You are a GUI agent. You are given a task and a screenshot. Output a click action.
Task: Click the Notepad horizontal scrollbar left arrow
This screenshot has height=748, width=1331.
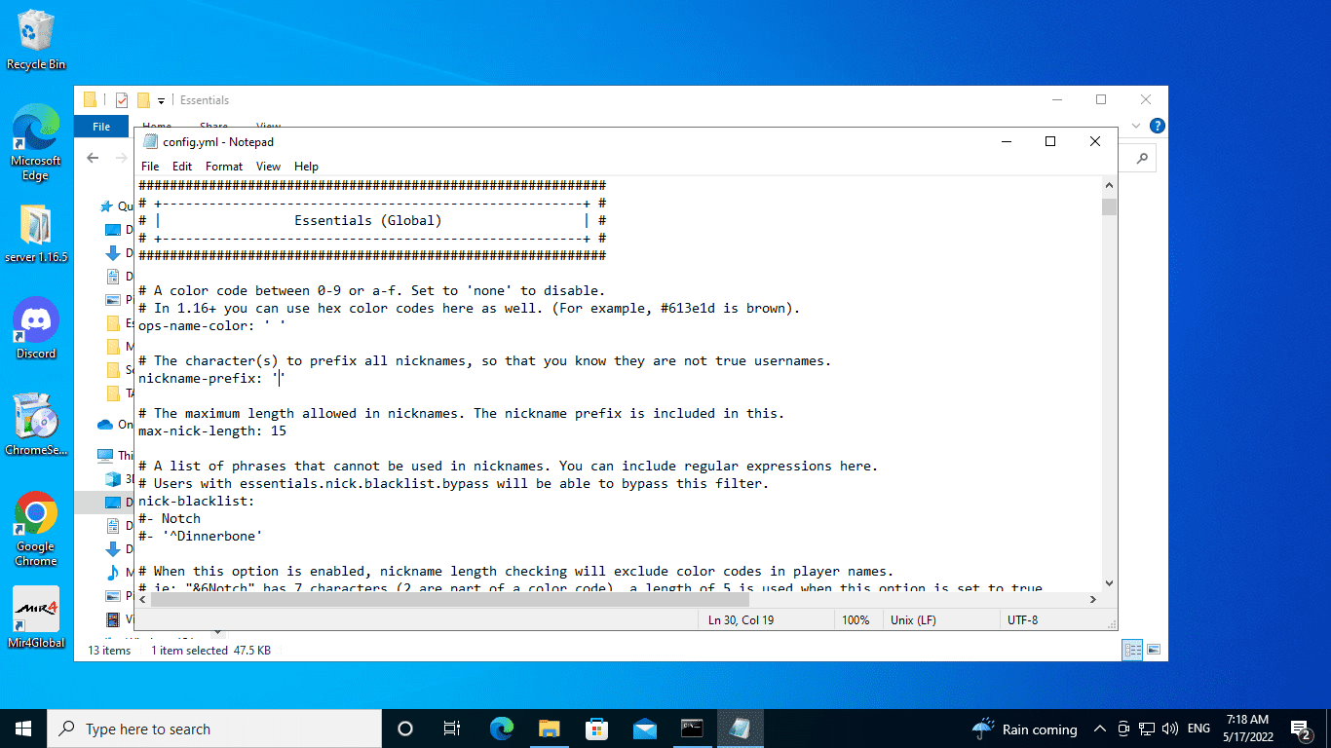(x=142, y=599)
